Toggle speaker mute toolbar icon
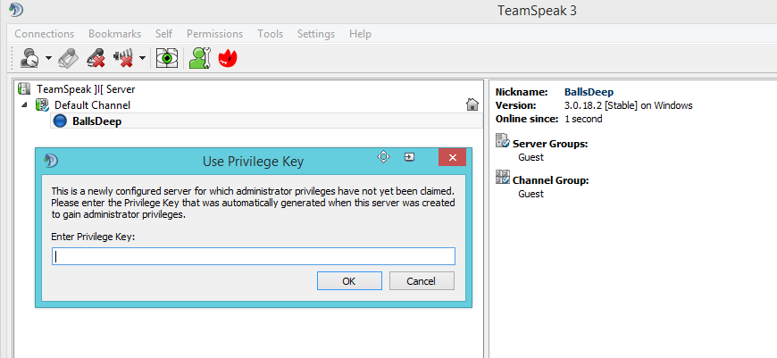 pos(123,58)
